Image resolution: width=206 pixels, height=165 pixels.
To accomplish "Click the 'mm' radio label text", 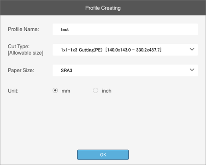I will [66, 91].
